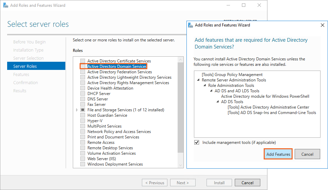Click the wizard icon in the main title bar
Viewport: 328px width, 190px height.
(5, 5)
